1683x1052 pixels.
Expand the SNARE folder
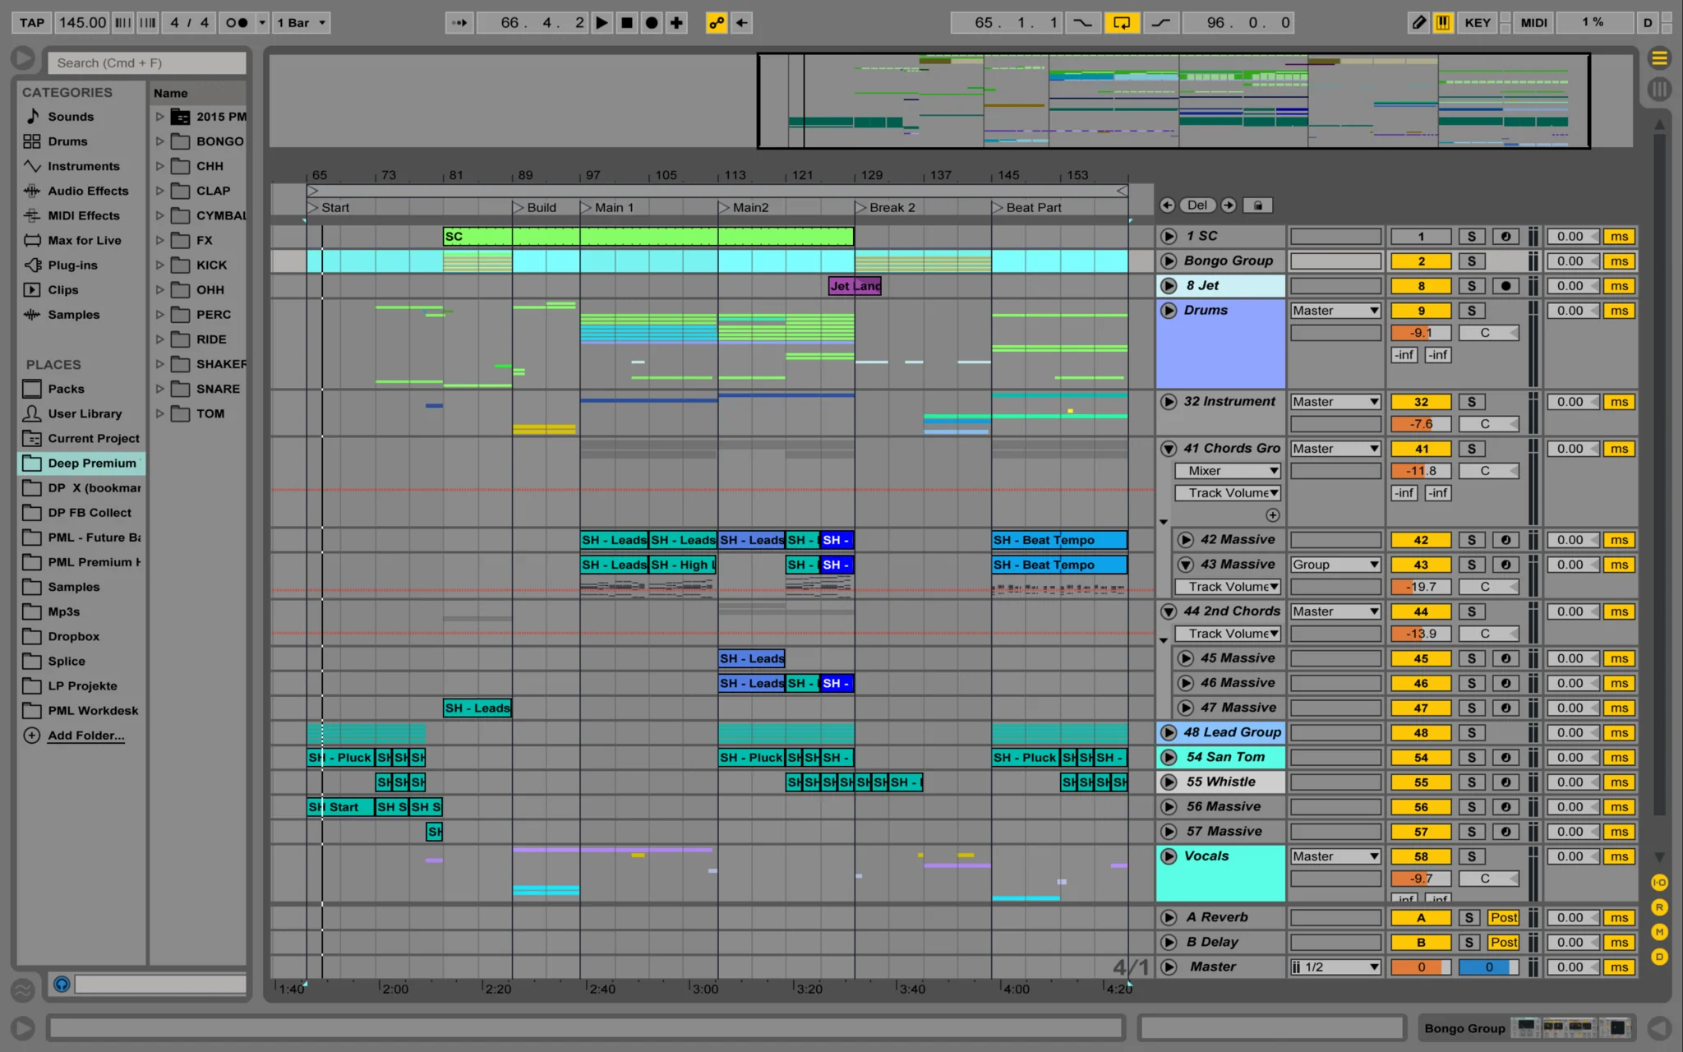click(x=160, y=389)
